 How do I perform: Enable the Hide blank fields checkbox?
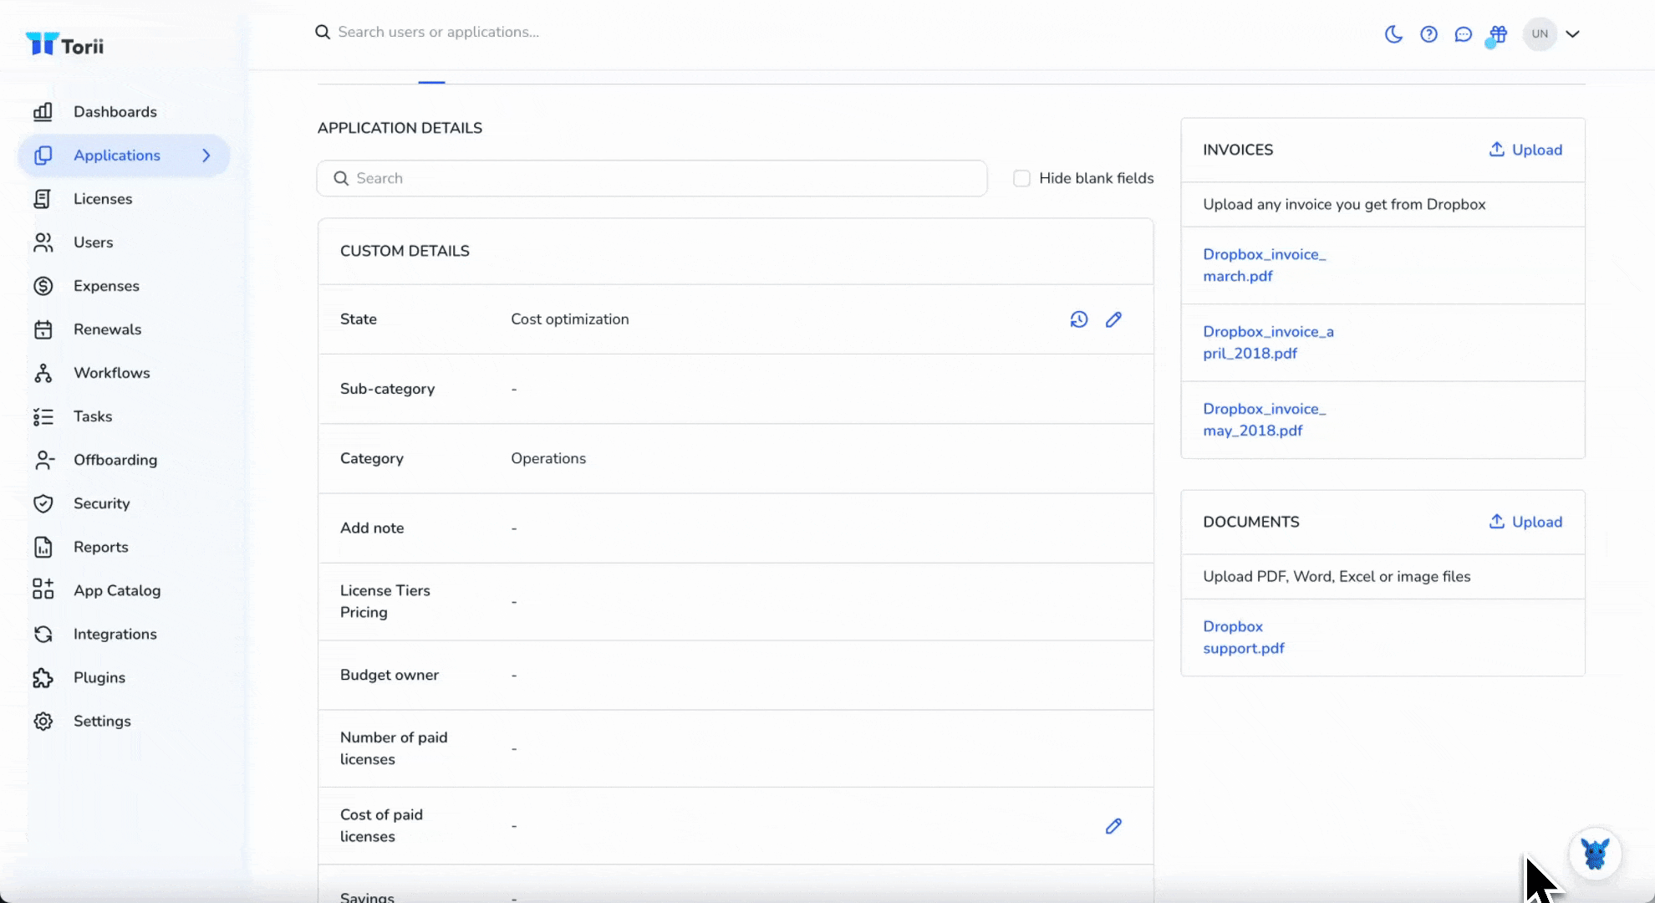[x=1021, y=178]
